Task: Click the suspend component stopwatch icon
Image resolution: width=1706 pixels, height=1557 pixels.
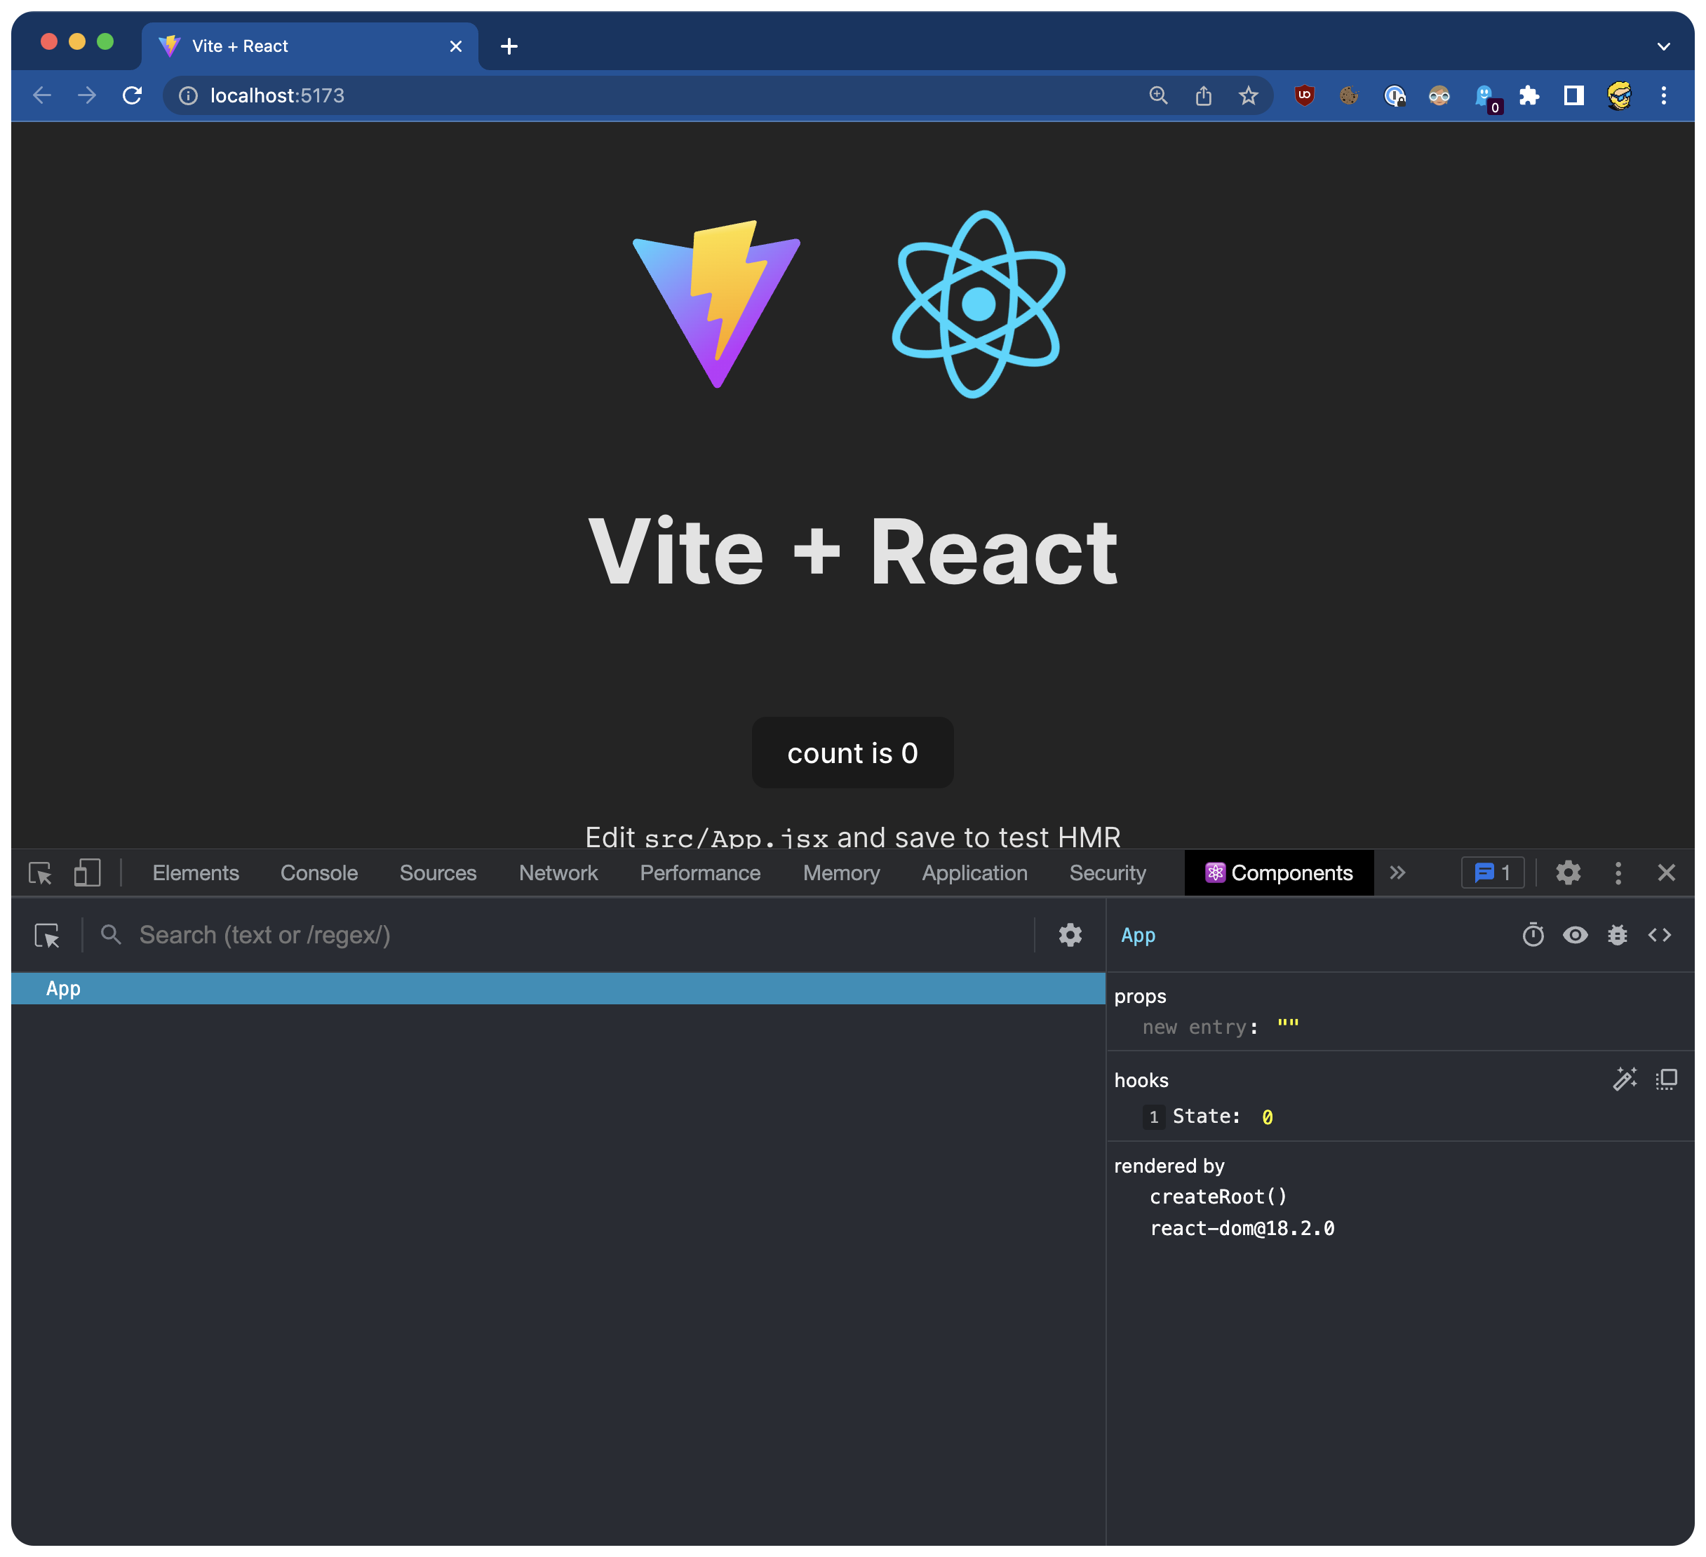Action: coord(1533,935)
